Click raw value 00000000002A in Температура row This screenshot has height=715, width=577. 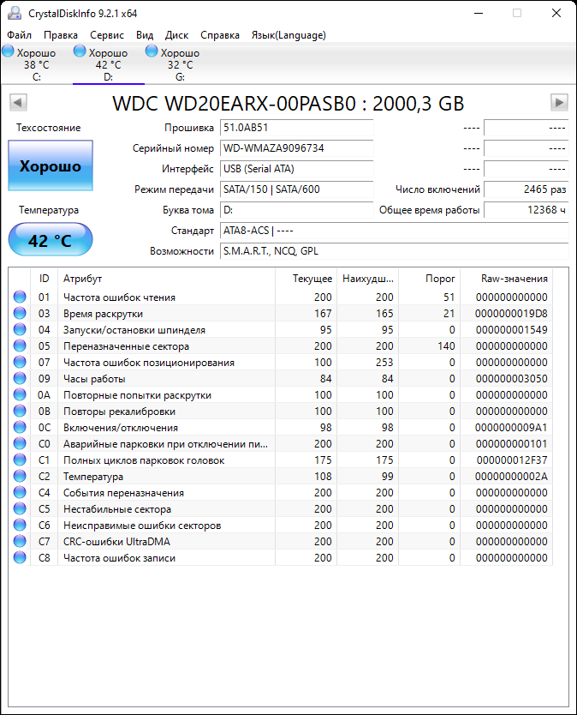click(511, 476)
